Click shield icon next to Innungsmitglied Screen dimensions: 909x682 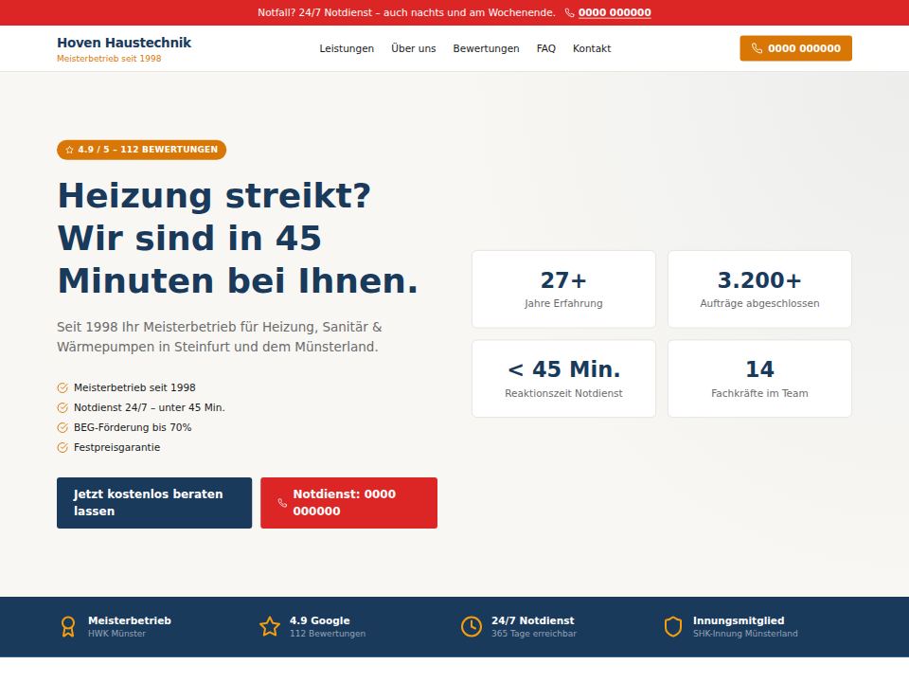pos(673,627)
